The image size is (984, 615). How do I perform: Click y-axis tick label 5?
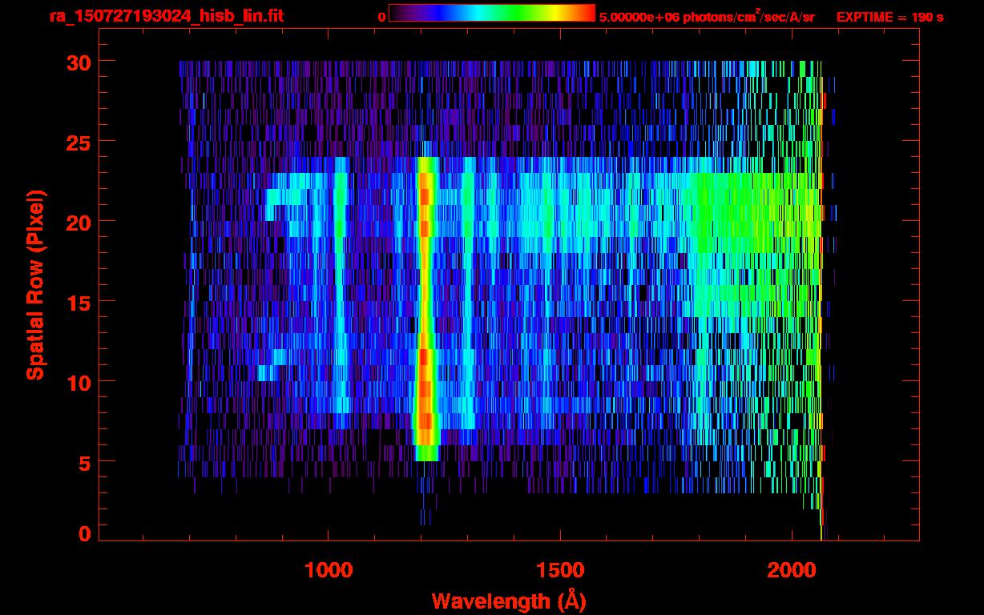(x=86, y=462)
